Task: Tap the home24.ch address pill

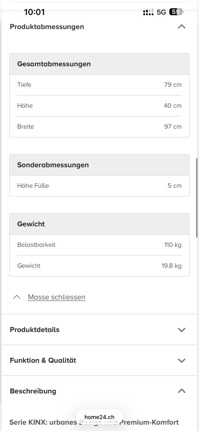Action: 99,417
